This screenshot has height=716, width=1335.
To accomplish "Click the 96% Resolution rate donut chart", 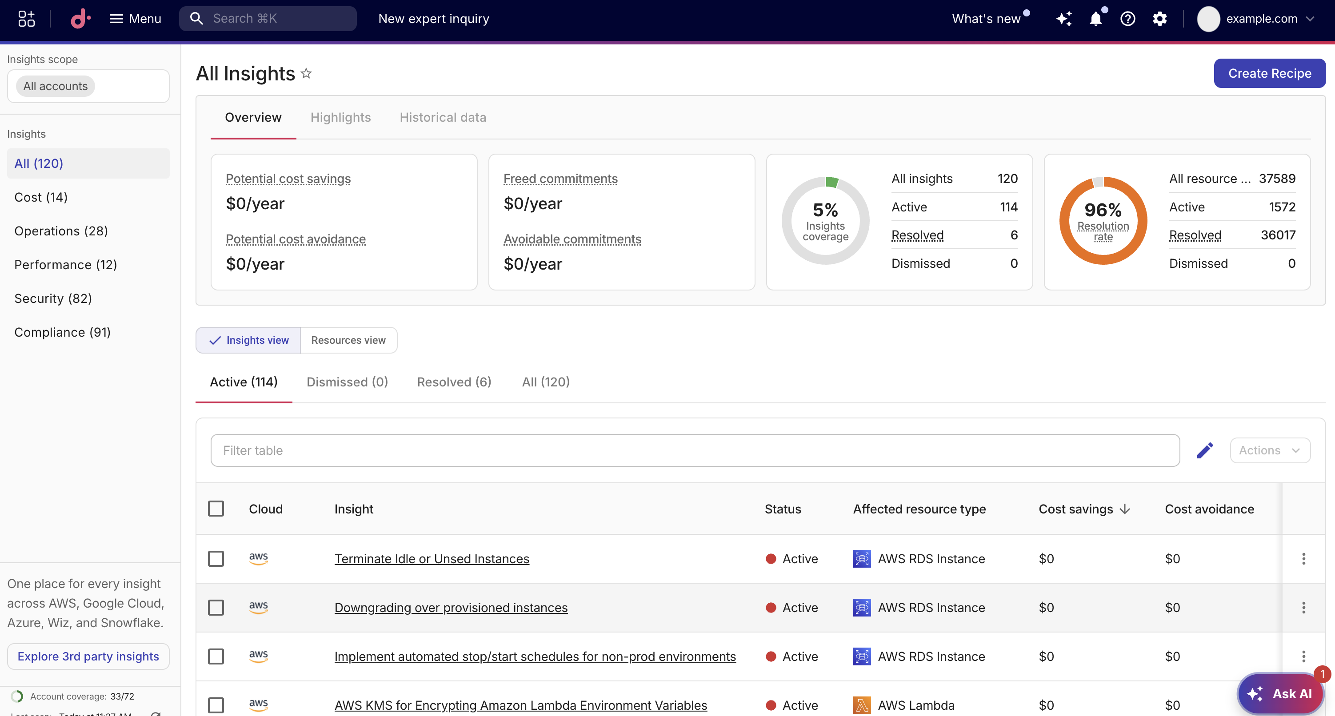I will pos(1103,221).
